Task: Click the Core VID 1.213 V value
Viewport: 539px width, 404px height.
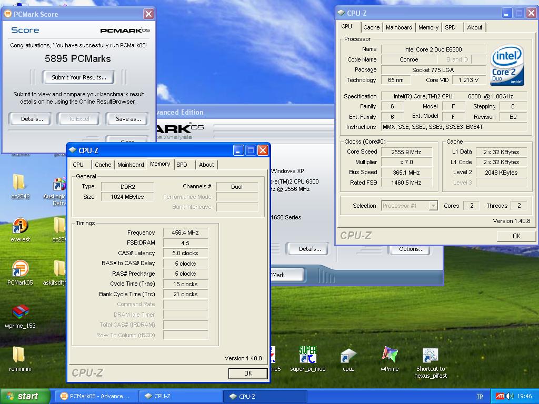Action: [x=468, y=80]
